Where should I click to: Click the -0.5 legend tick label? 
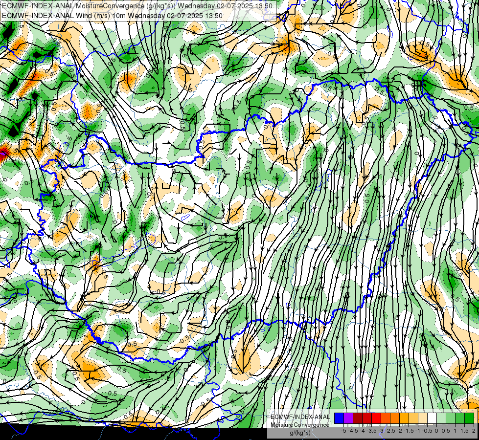tap(427, 431)
